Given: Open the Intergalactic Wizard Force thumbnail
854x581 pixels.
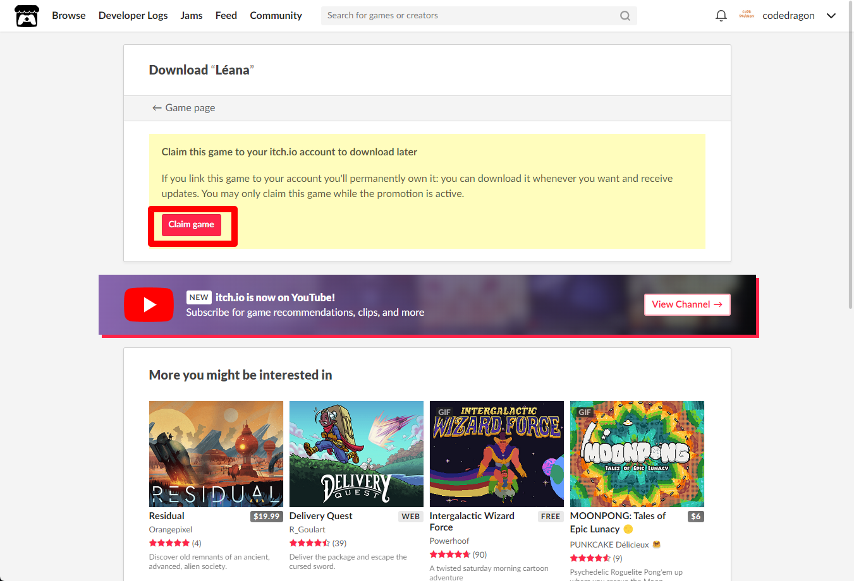Looking at the screenshot, I should click(x=497, y=454).
